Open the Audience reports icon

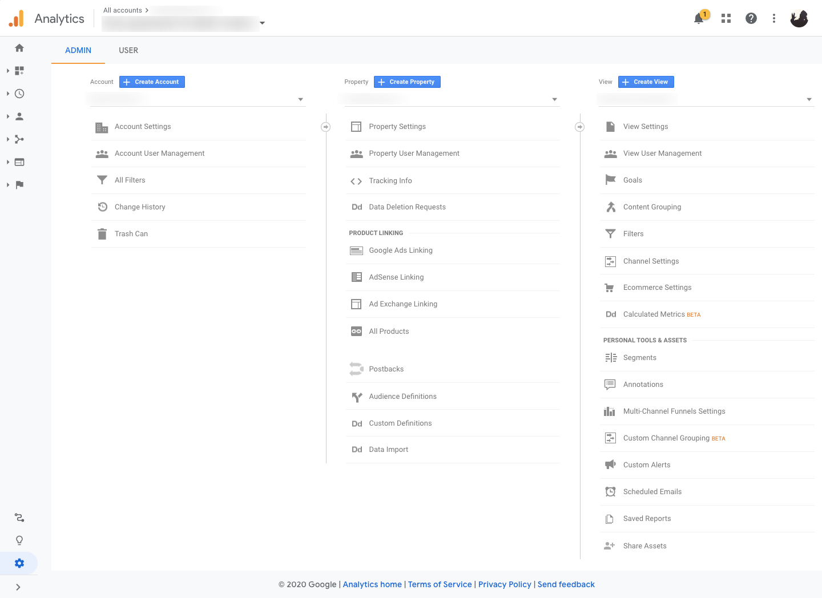(x=19, y=116)
